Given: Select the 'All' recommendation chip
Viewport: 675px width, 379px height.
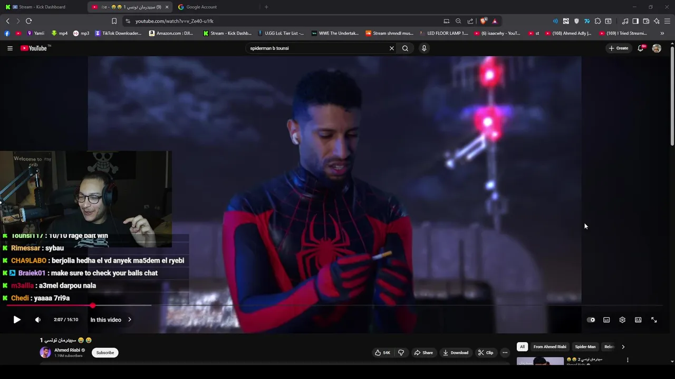Looking at the screenshot, I should (x=522, y=347).
